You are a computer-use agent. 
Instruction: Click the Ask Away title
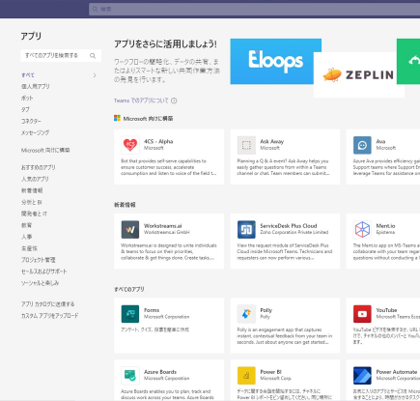272,141
